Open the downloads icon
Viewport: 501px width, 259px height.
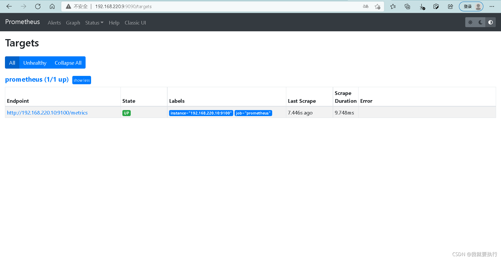[x=422, y=7]
